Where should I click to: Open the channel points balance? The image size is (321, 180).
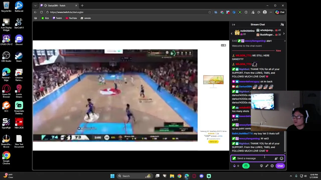point(236,166)
